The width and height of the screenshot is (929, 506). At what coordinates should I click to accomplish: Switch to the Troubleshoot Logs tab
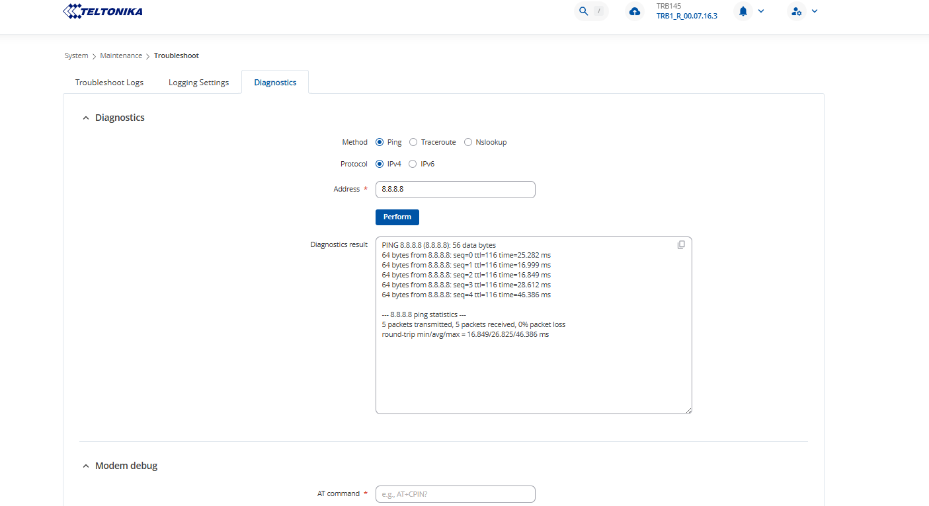click(x=109, y=83)
